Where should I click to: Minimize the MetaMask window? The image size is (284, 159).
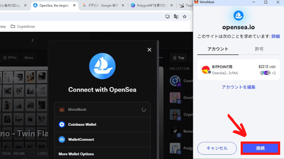point(253,2)
